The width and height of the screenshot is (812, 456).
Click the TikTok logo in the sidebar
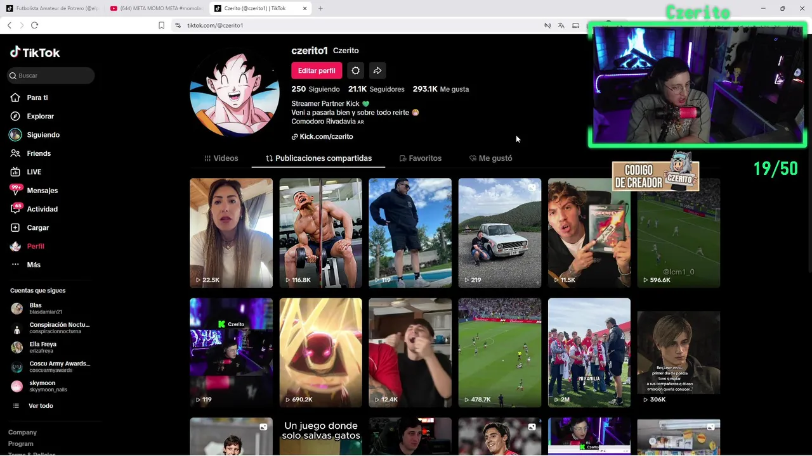point(35,53)
